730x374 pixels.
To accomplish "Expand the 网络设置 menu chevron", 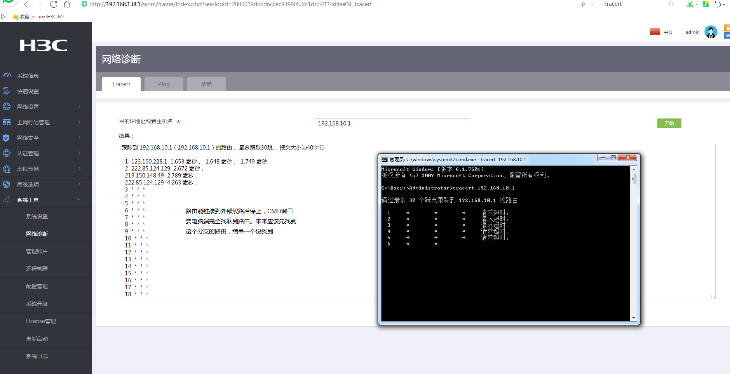I will coord(79,106).
